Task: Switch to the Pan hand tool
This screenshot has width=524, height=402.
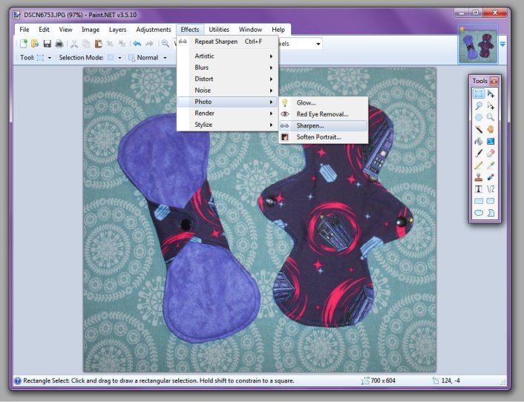Action: pos(491,129)
